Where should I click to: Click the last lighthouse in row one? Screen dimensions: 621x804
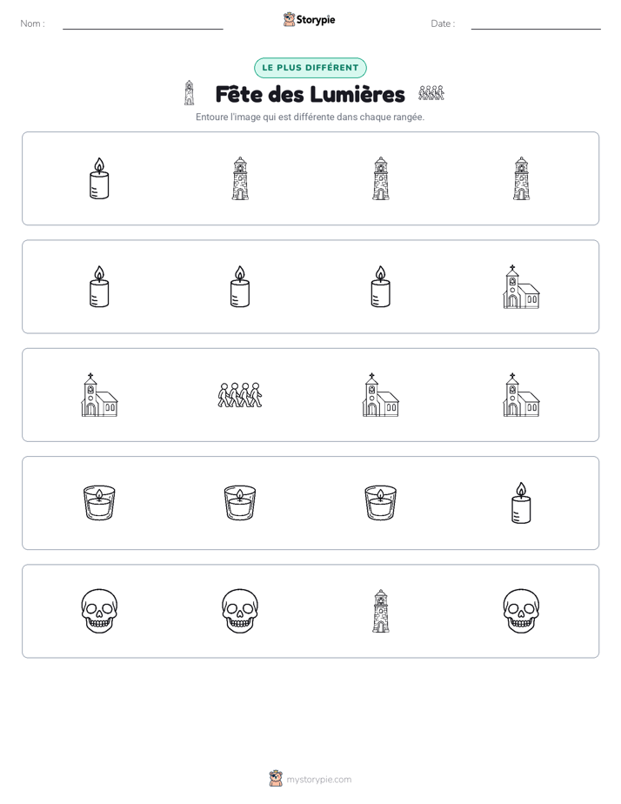[x=521, y=178]
